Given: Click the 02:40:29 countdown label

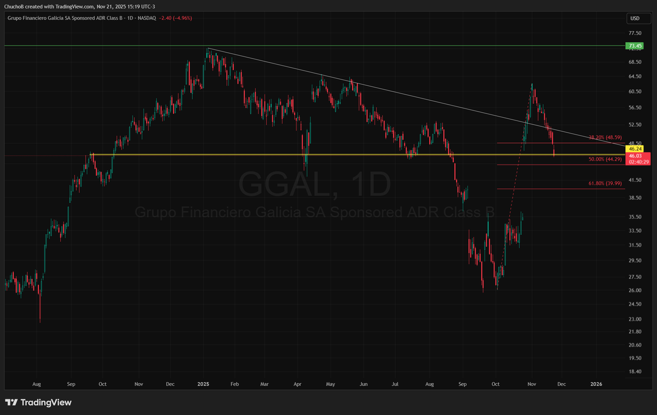Looking at the screenshot, I should click(638, 162).
